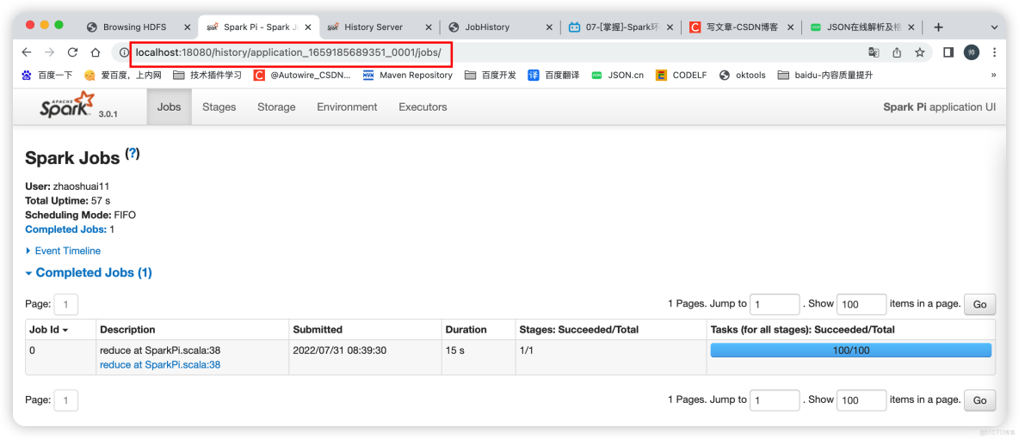Click the 100/100 tasks progress bar

(x=850, y=351)
